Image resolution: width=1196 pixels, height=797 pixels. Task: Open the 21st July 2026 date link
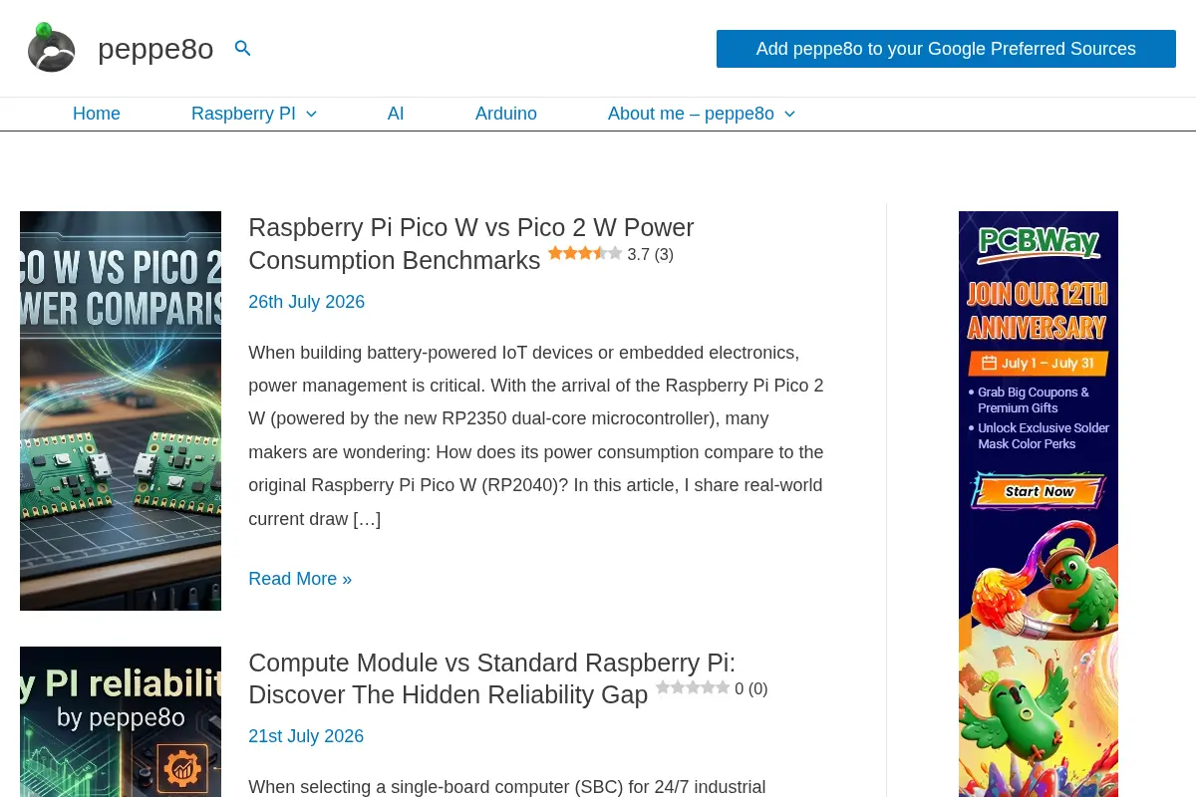coord(306,736)
